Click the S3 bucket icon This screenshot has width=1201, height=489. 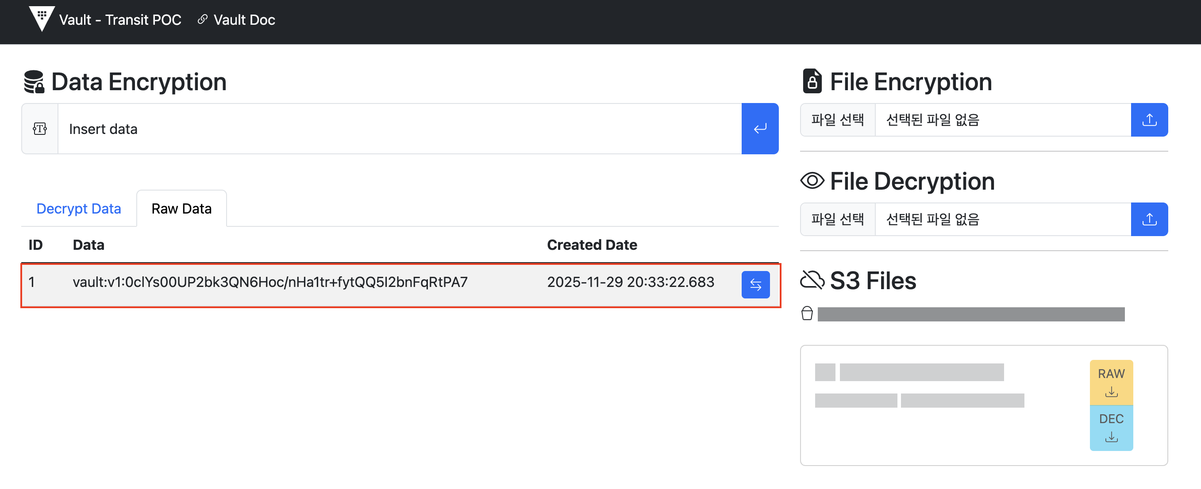pos(807,313)
